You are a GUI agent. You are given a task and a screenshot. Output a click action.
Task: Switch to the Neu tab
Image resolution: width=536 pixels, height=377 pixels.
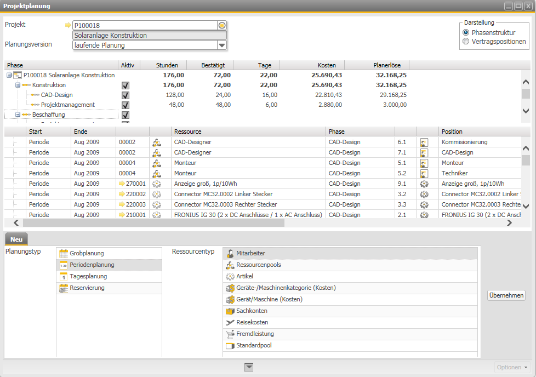point(16,239)
